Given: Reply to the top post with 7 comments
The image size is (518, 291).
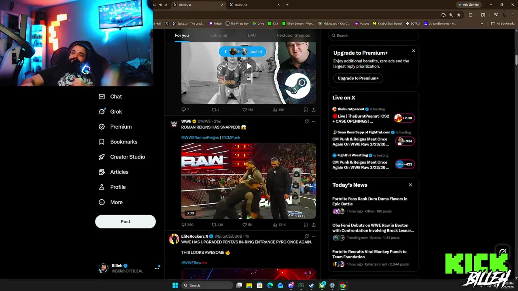Looking at the screenshot, I should point(185,110).
